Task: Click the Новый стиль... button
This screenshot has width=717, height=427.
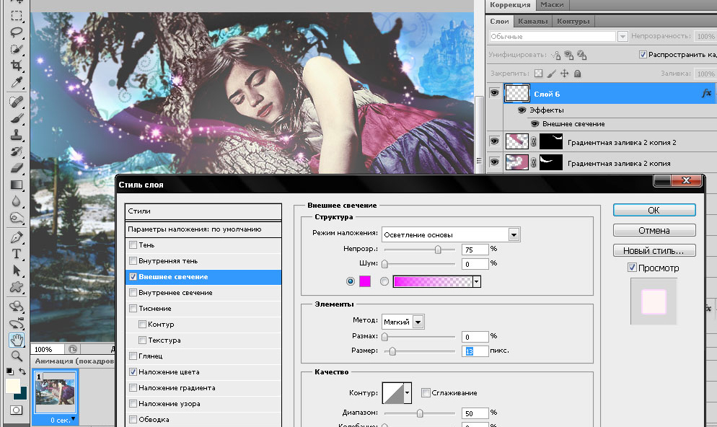Action: [x=654, y=250]
